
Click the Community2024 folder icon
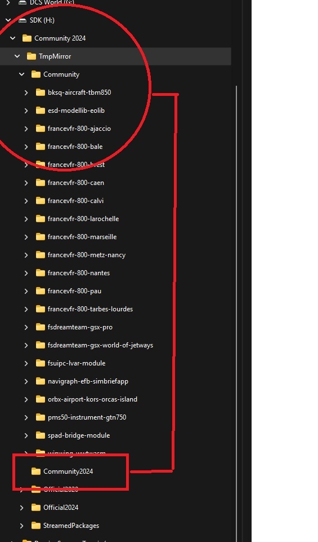click(36, 472)
